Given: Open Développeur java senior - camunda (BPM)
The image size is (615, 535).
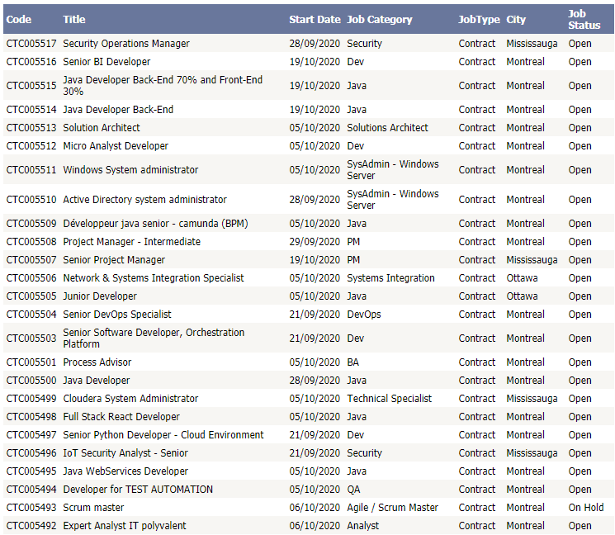Looking at the screenshot, I should tap(156, 224).
